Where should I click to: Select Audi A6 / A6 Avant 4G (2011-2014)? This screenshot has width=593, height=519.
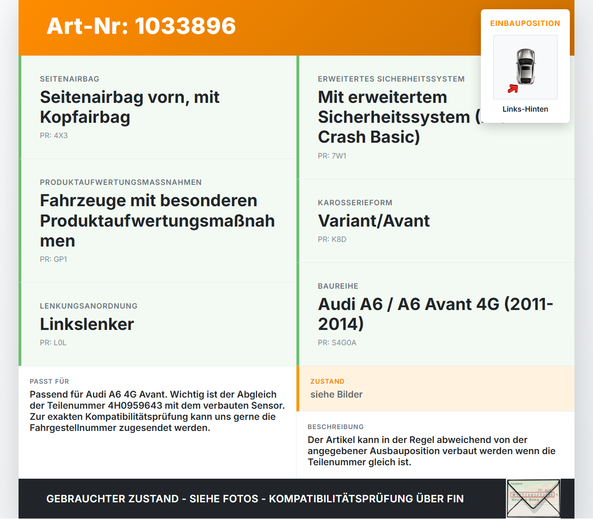click(435, 314)
